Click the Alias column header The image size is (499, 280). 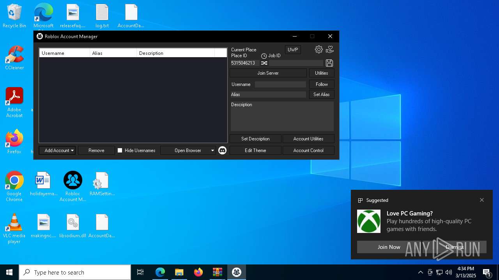113,53
